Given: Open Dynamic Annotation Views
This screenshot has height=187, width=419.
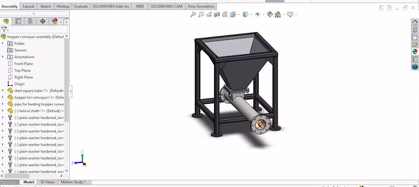Looking at the screenshot, I should click(x=225, y=14).
